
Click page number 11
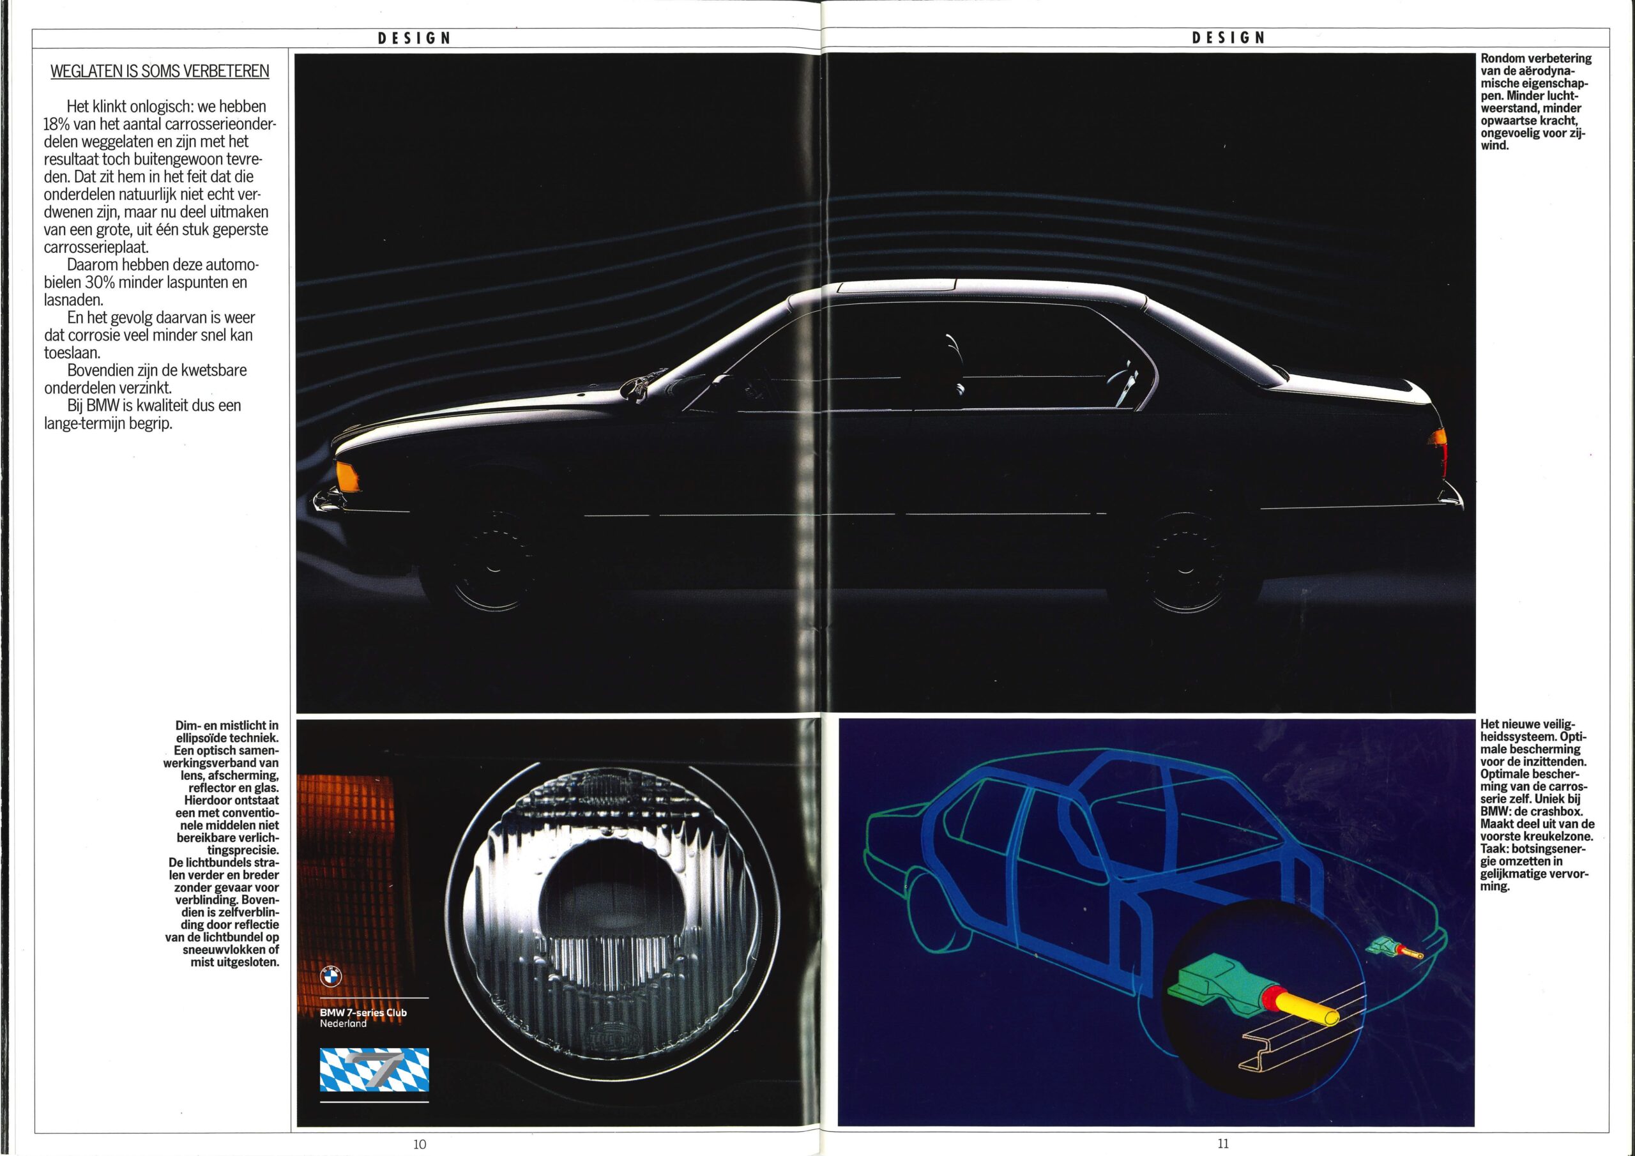[x=1222, y=1144]
